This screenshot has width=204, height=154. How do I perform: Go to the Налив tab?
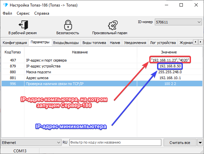(115, 43)
